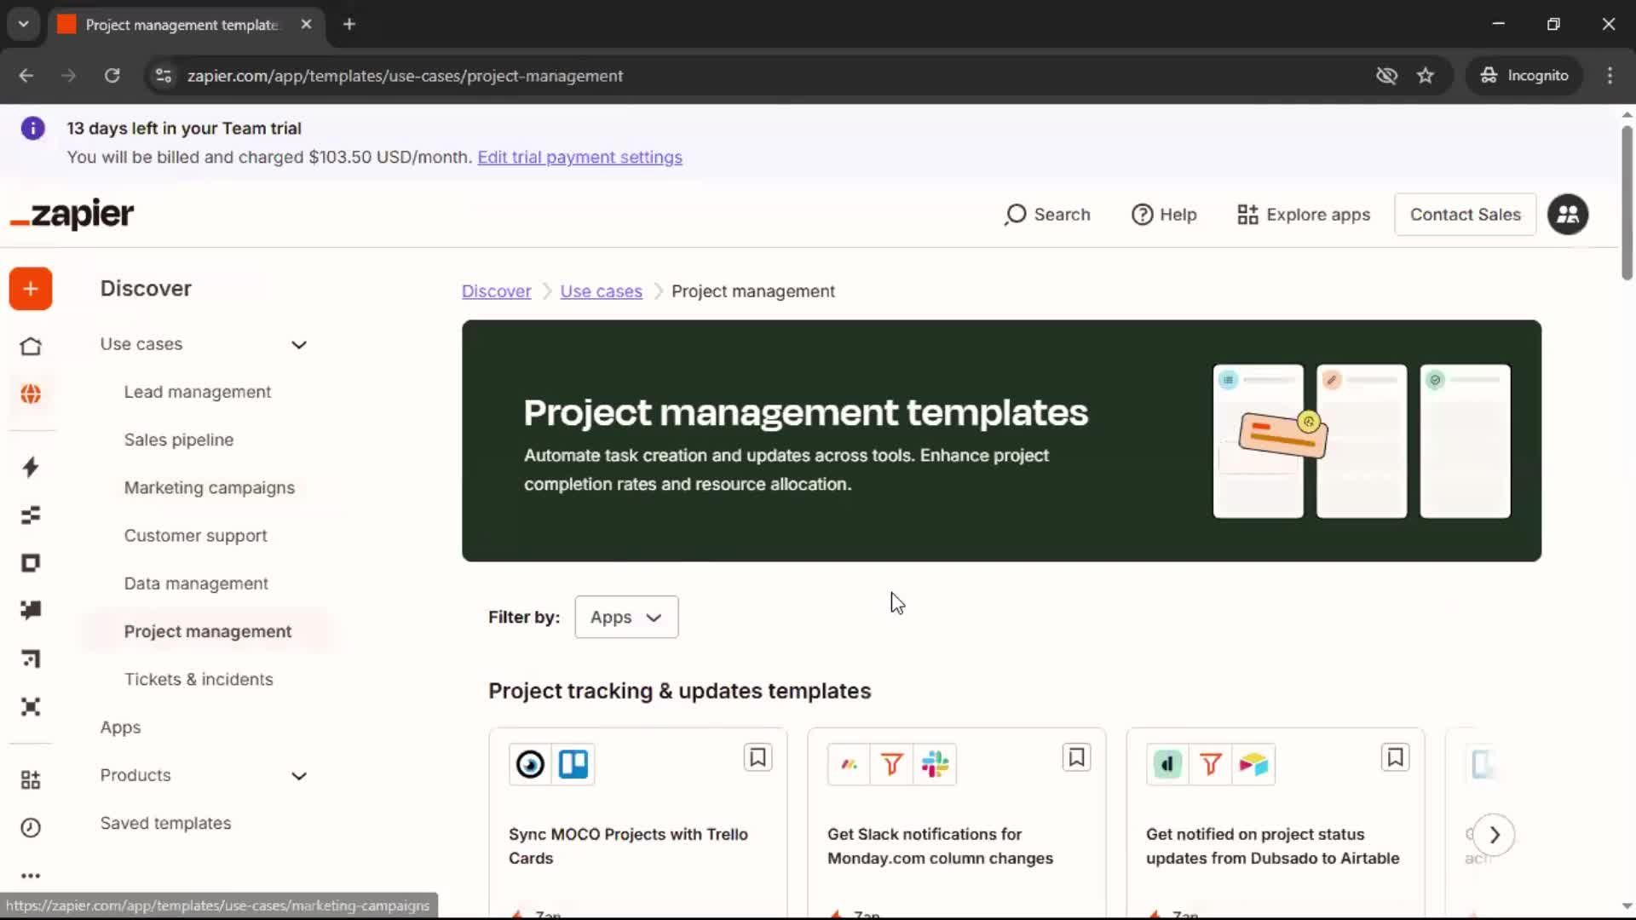
Task: Open the history clock icon in sidebar
Action: tap(31, 827)
